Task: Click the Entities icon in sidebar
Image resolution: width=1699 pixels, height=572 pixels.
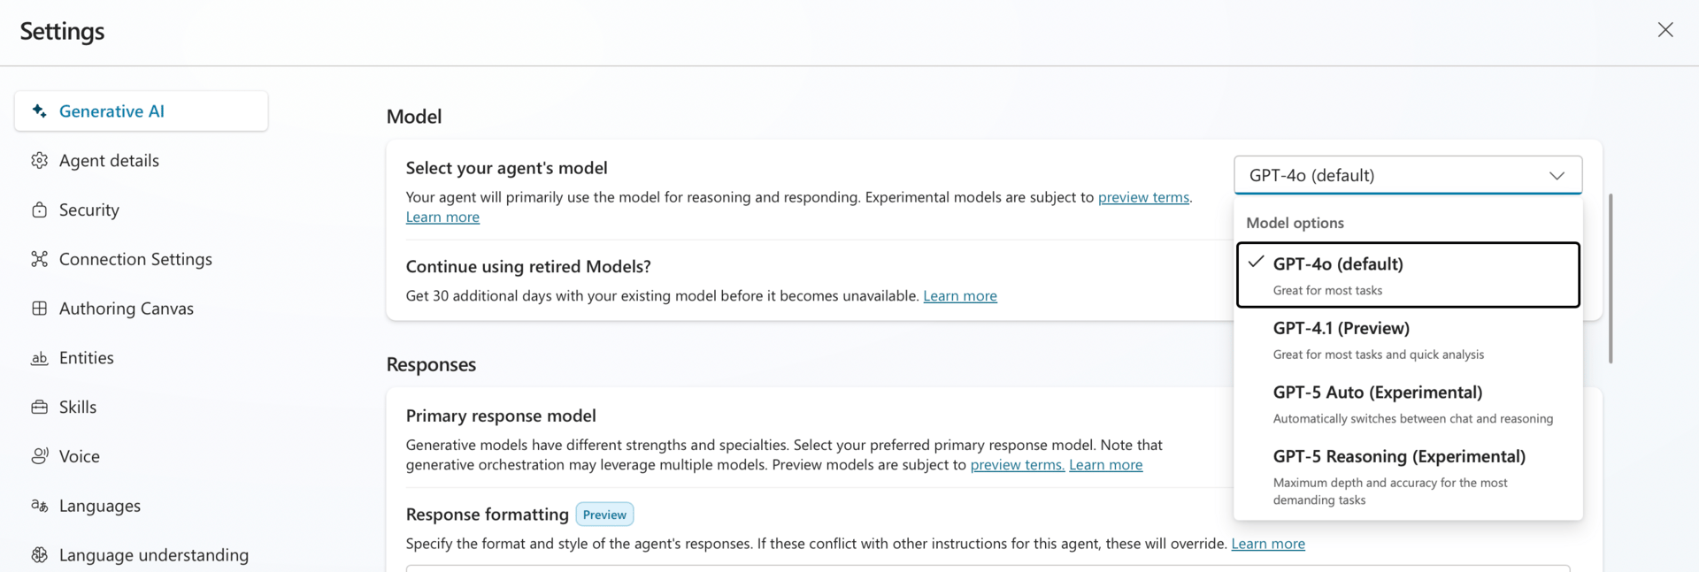Action: click(x=39, y=358)
